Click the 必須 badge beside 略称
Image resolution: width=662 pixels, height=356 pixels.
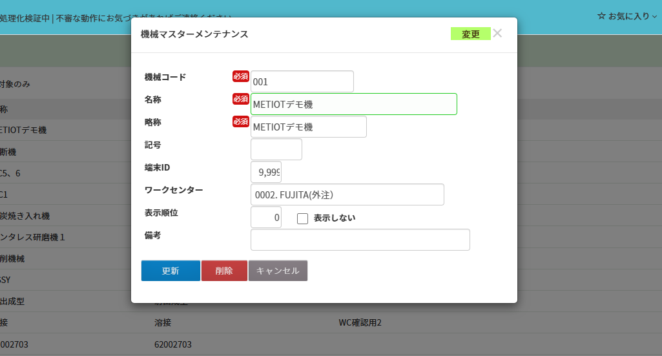click(240, 121)
